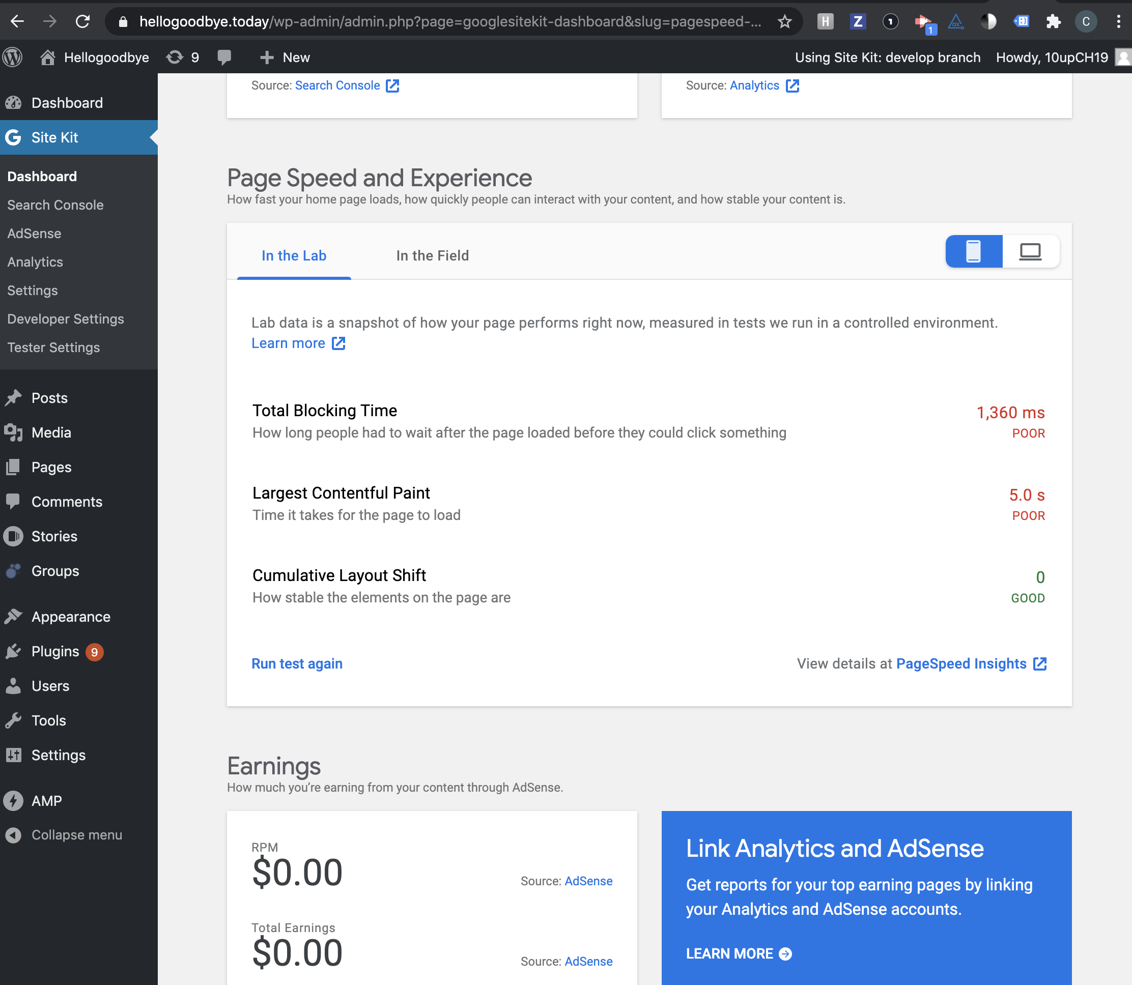This screenshot has width=1132, height=985.
Task: Open Developer Settings submenu item
Action: point(66,320)
